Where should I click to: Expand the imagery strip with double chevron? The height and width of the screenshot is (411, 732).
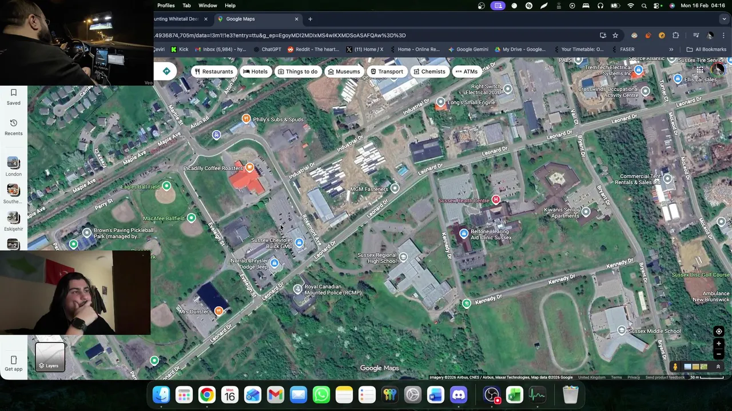(x=718, y=367)
